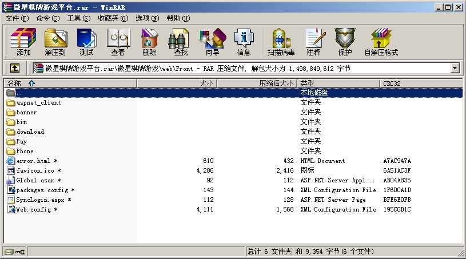Expand the address path dropdown arrow
466x259 pixels.
coord(455,68)
